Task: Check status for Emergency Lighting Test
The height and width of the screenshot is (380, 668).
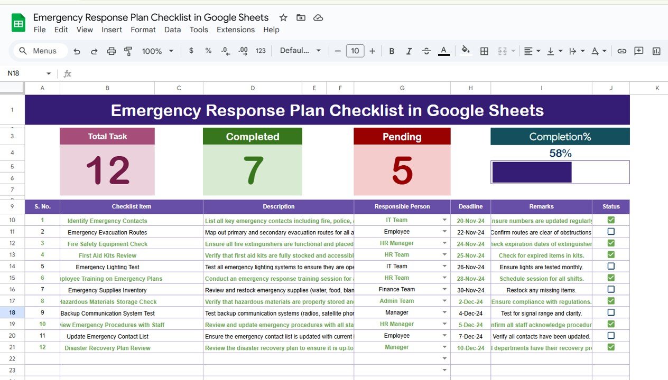Action: tap(611, 267)
